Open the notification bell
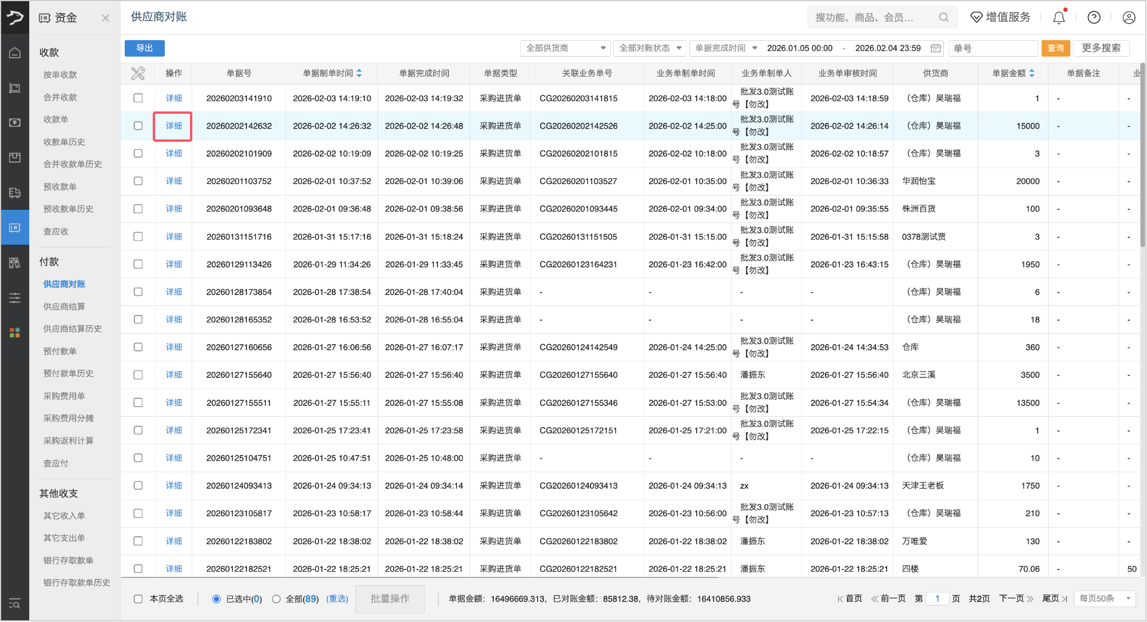1147x622 pixels. (x=1059, y=18)
